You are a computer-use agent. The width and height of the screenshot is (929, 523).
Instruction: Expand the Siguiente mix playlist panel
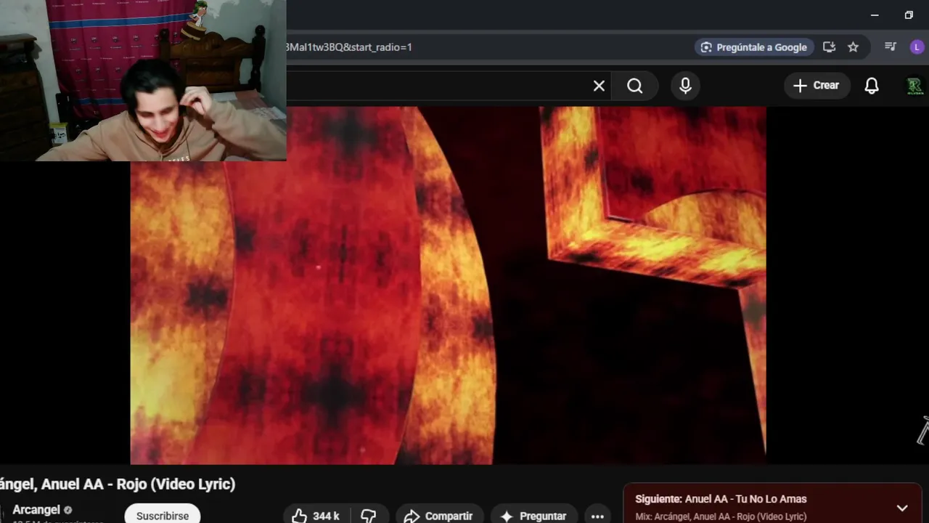click(x=902, y=508)
